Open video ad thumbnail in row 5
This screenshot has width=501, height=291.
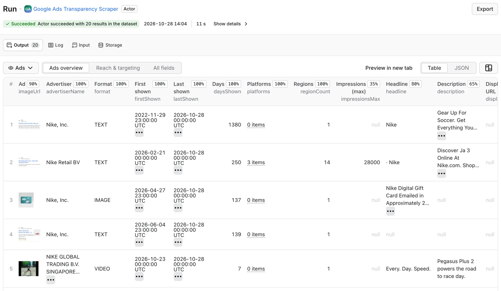click(28, 269)
